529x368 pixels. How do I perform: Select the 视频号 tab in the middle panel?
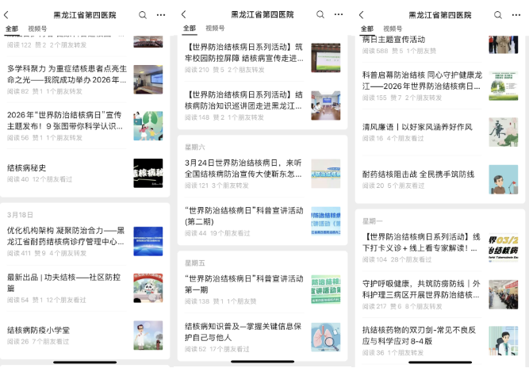pos(215,29)
